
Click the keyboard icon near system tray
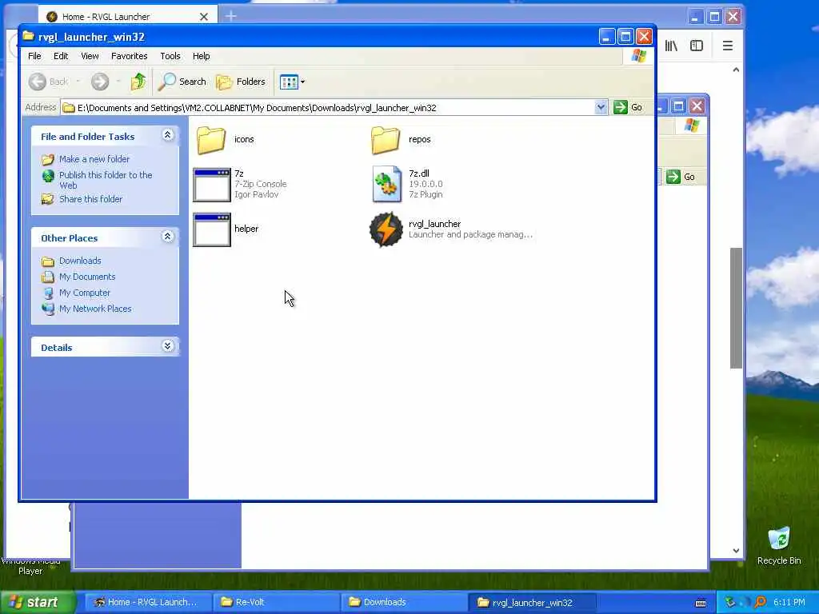point(701,603)
